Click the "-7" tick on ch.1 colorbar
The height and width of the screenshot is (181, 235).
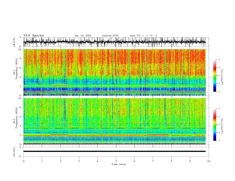point(219,92)
